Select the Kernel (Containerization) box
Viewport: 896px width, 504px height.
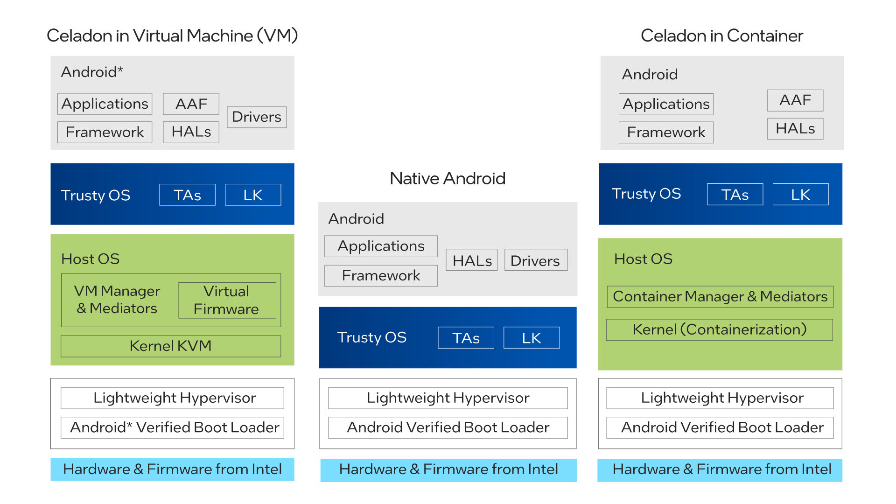tap(719, 329)
